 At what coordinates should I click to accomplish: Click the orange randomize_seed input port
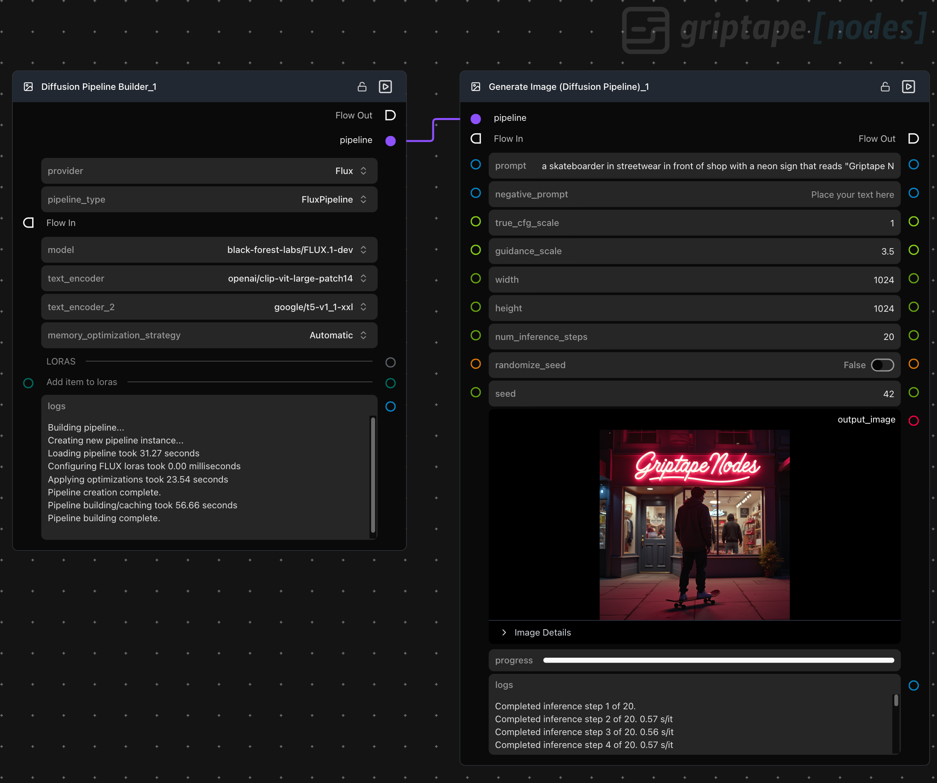point(476,364)
